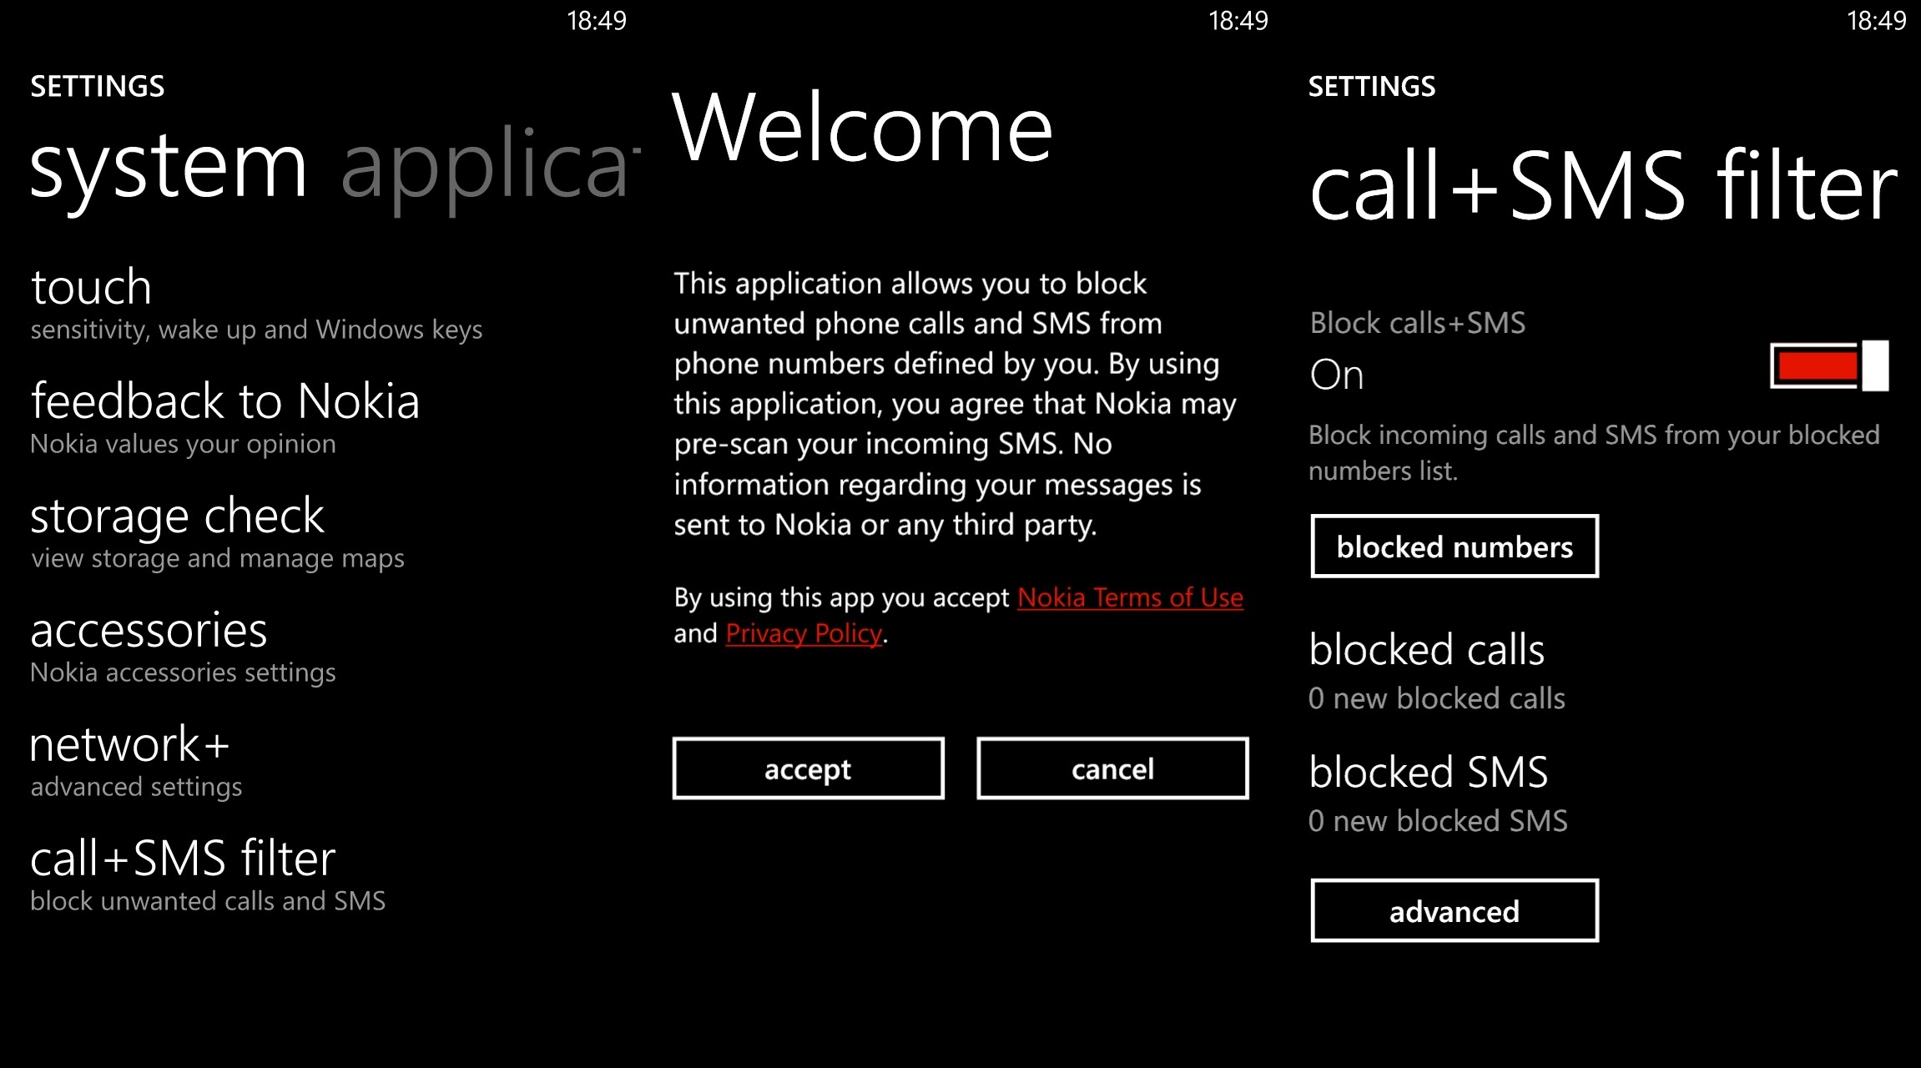Cancel the Welcome agreement dialog
Screen dimensions: 1921x1068
pos(1112,768)
